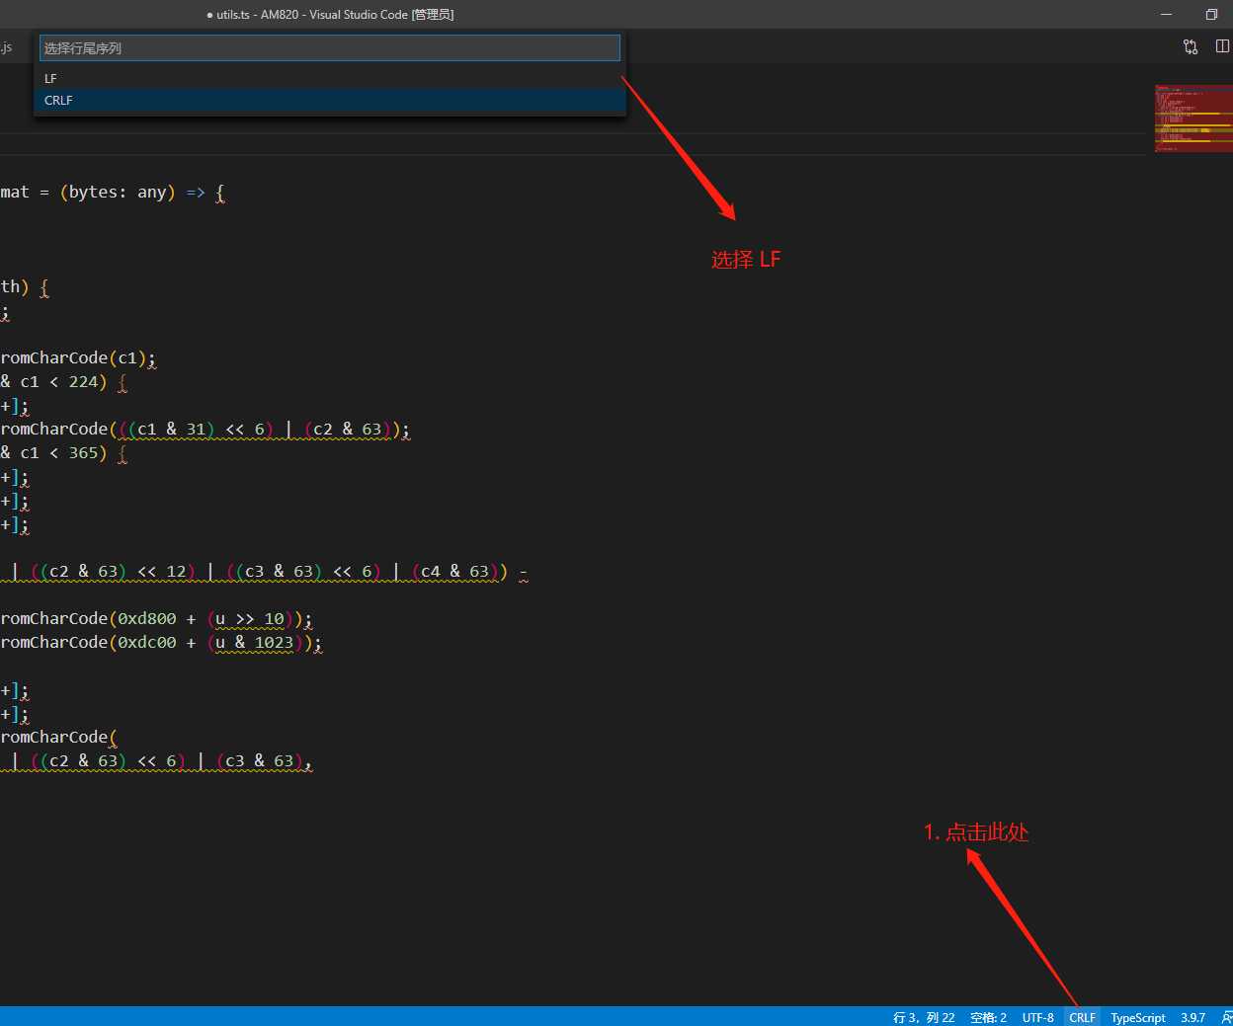Image resolution: width=1233 pixels, height=1026 pixels.
Task: Click the code minimap overview
Action: click(1193, 118)
